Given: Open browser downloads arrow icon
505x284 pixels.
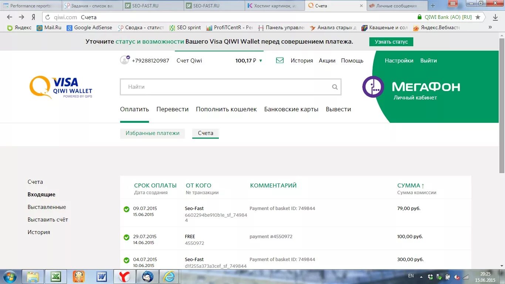Looking at the screenshot, I should 495,17.
